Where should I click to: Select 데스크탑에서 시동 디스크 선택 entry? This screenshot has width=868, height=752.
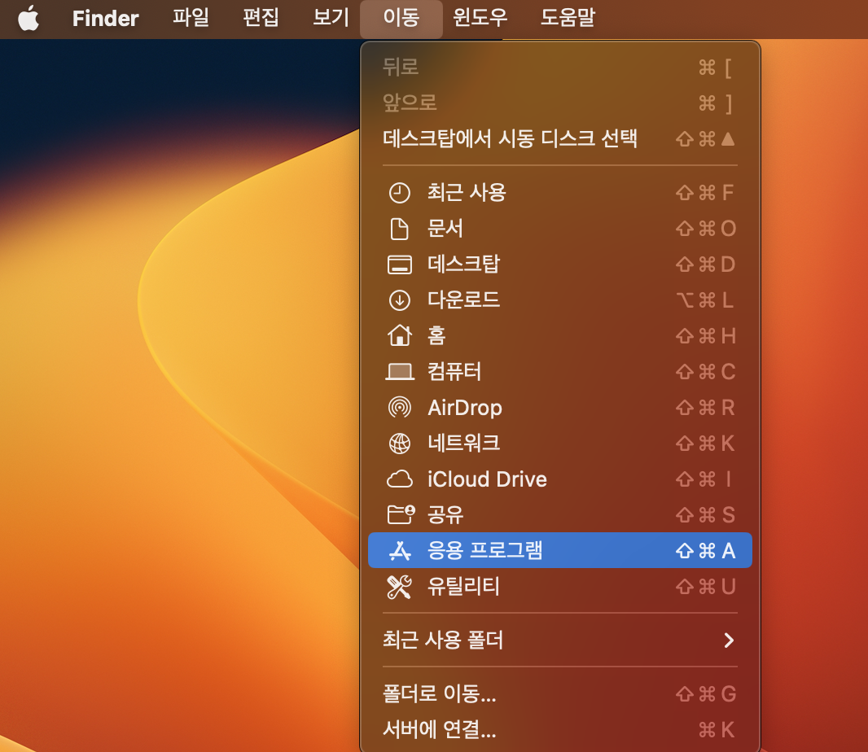(x=505, y=138)
